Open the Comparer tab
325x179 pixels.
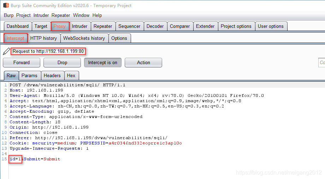click(180, 26)
